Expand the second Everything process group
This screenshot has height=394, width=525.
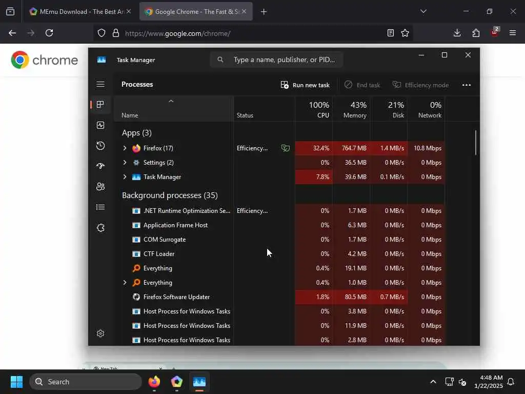(x=125, y=283)
